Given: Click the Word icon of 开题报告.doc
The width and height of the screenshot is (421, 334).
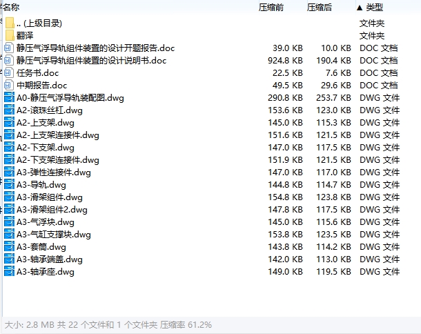Looking at the screenshot, I should tap(8, 48).
